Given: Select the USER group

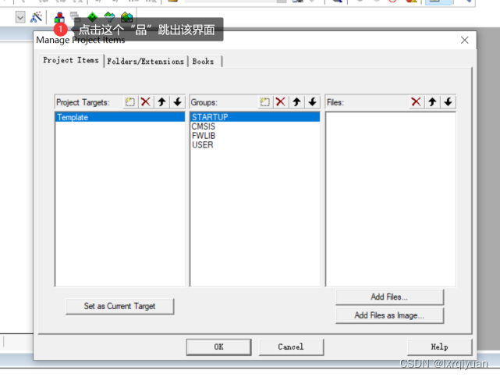Looking at the screenshot, I should coord(255,145).
